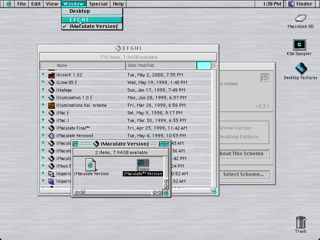Click help question mark in scheme window
Screen dimensions: 320x240
tap(265, 78)
